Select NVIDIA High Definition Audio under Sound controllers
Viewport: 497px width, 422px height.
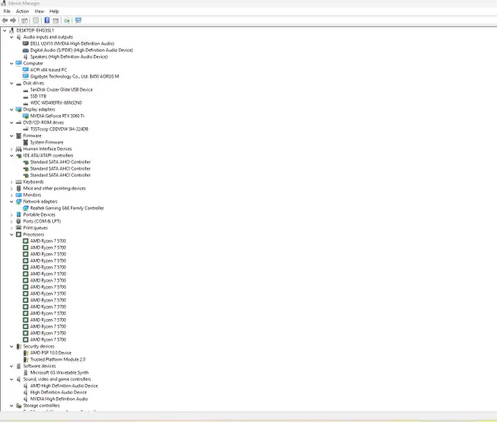[x=59, y=399]
